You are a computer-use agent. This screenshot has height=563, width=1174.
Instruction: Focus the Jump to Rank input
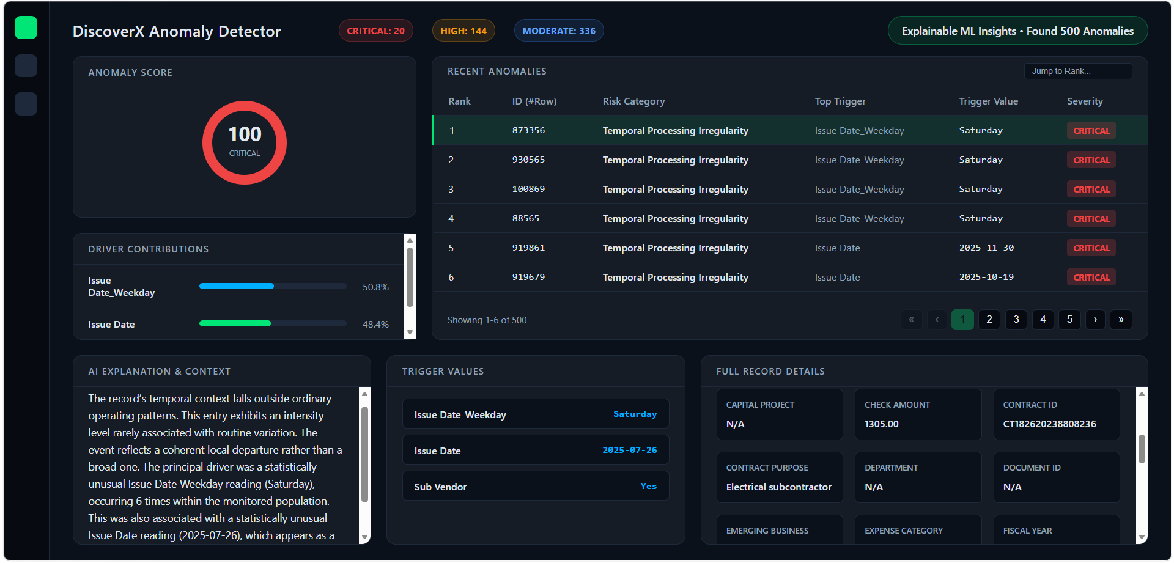click(1078, 71)
